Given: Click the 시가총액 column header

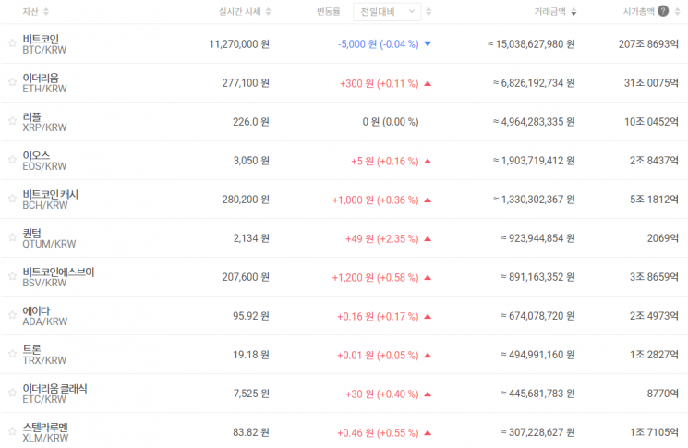Looking at the screenshot, I should click(638, 12).
